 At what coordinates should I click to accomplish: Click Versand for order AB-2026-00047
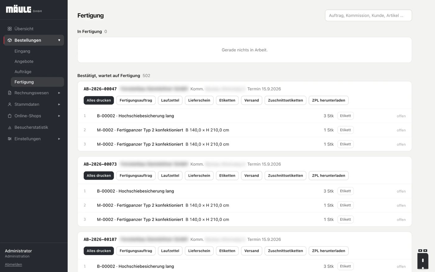pyautogui.click(x=252, y=100)
